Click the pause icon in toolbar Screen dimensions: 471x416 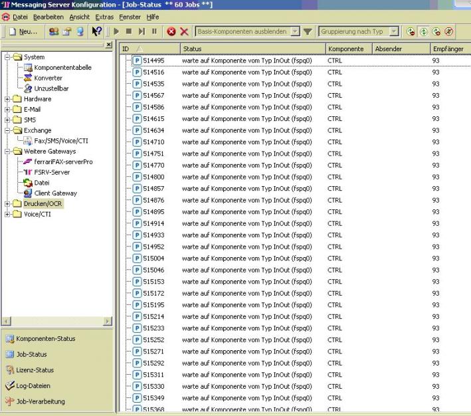pos(154,31)
